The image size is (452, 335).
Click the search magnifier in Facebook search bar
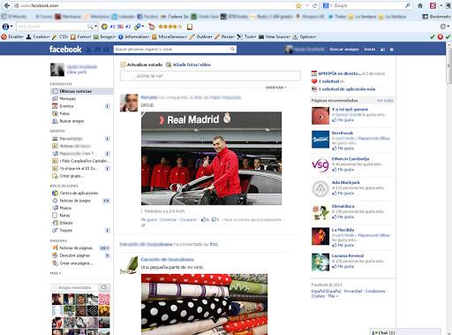(x=232, y=49)
